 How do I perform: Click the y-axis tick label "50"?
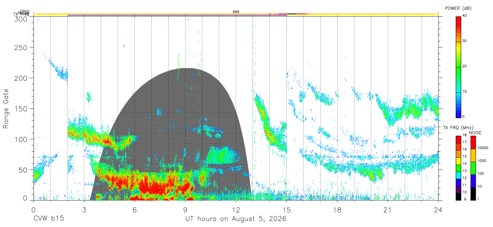(23, 169)
